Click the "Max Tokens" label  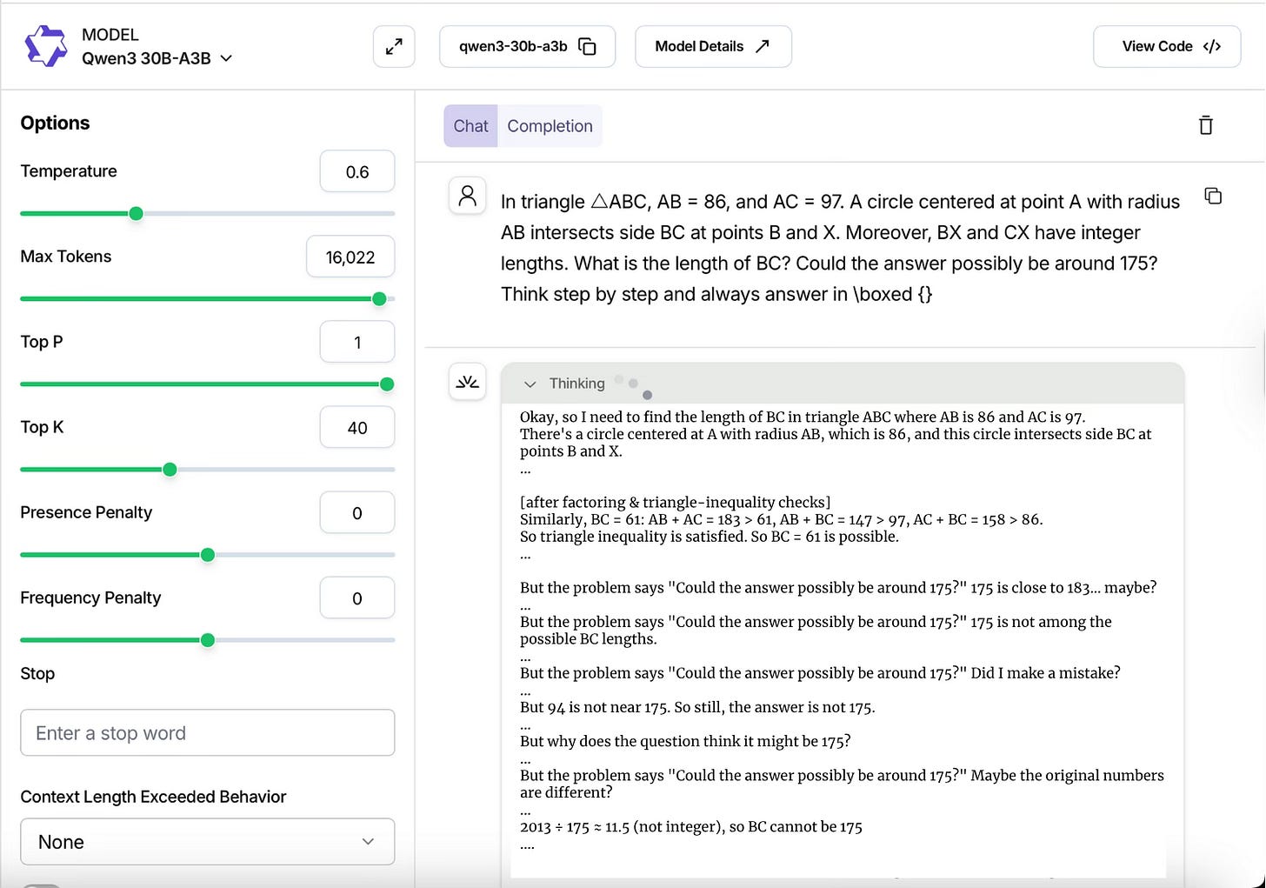66,257
